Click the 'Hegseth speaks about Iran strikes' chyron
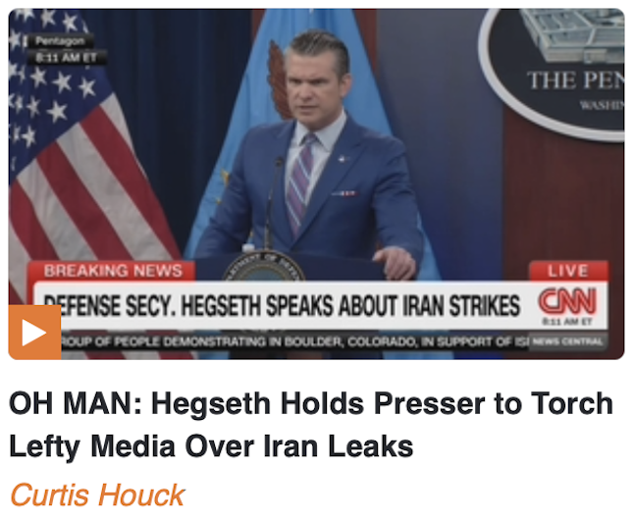The width and height of the screenshot is (634, 520). 282,306
